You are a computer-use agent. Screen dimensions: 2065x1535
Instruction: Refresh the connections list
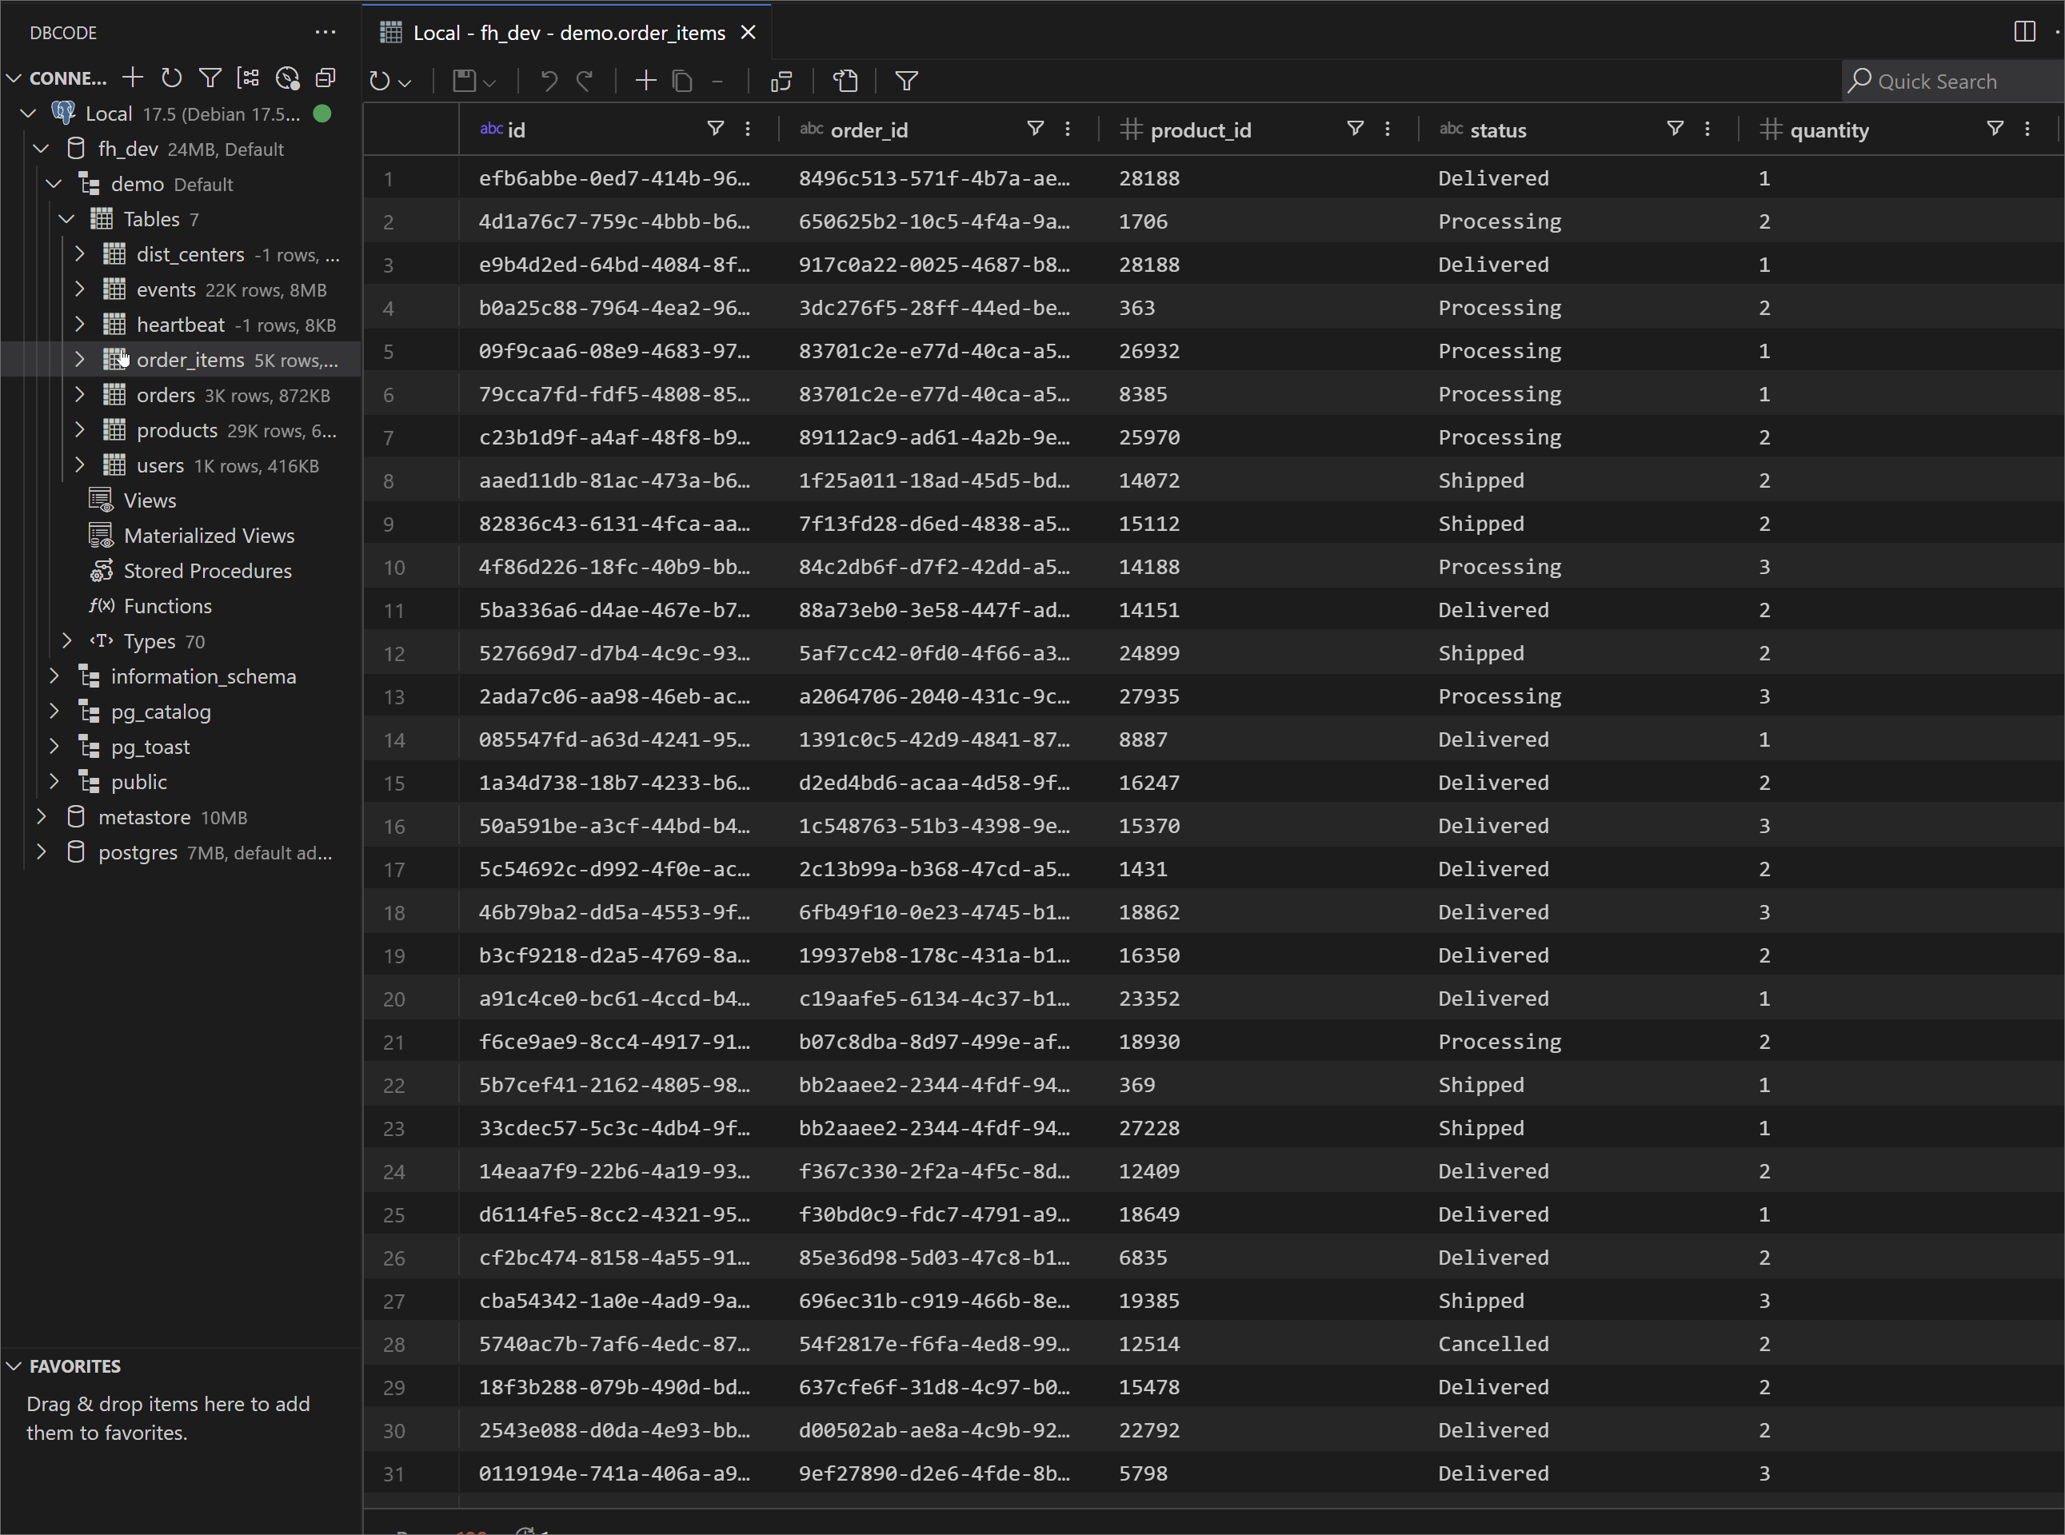pyautogui.click(x=171, y=78)
